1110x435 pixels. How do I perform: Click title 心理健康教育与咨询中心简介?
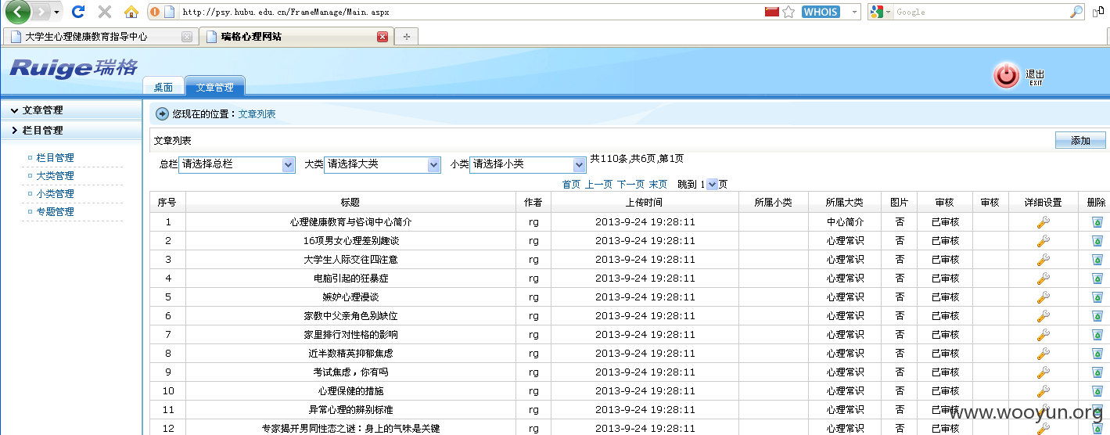350,222
